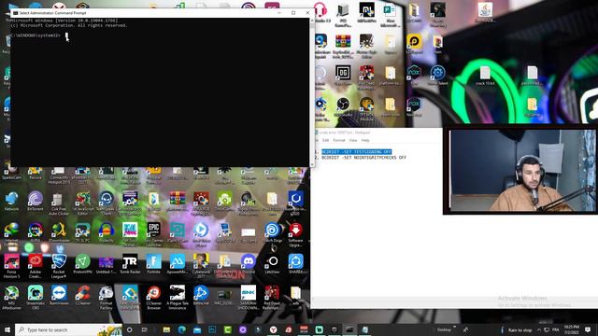
Task: Open the taskbar clock and date
Action: click(571, 329)
